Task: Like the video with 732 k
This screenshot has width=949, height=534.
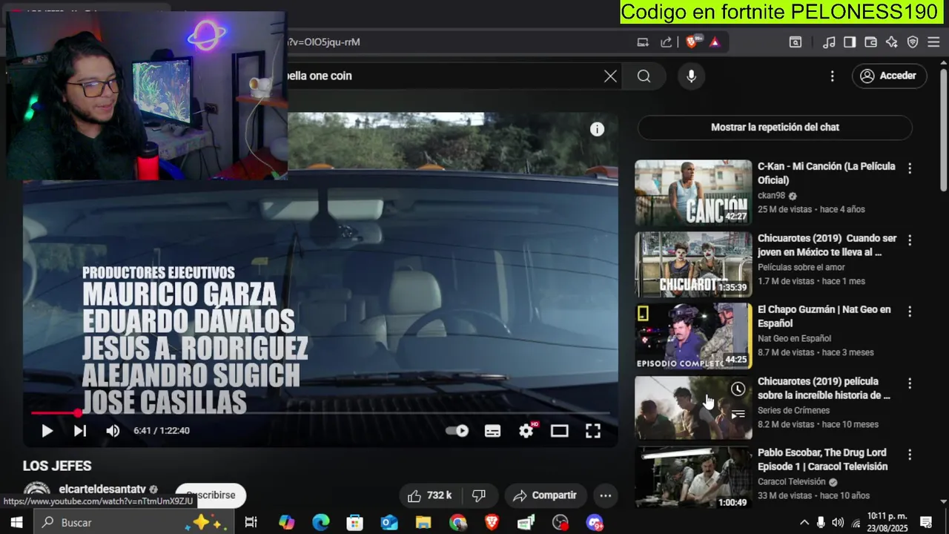Action: [x=429, y=495]
